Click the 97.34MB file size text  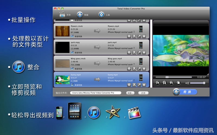(75, 32)
